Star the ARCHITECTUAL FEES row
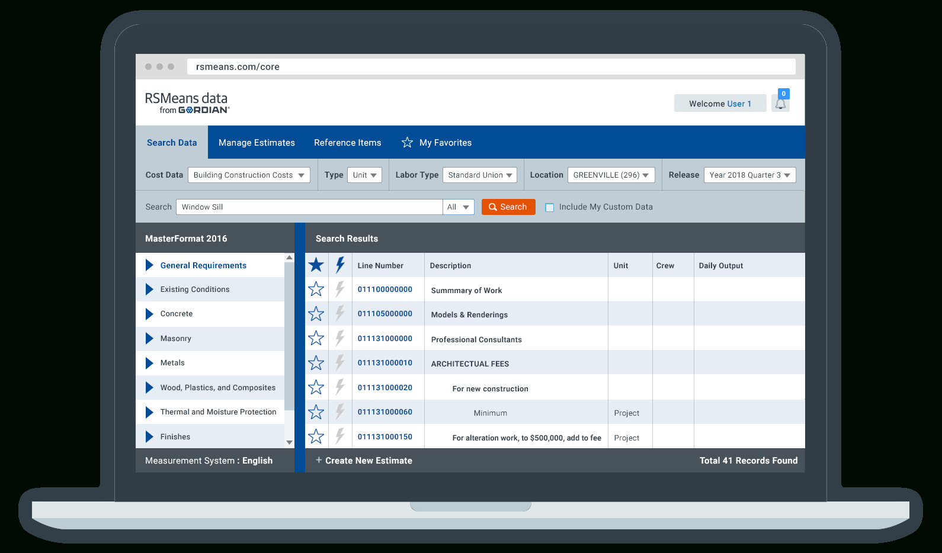 [316, 363]
